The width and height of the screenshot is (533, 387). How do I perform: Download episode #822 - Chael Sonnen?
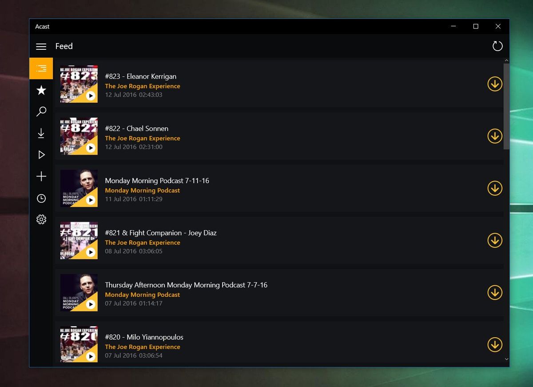coord(495,136)
